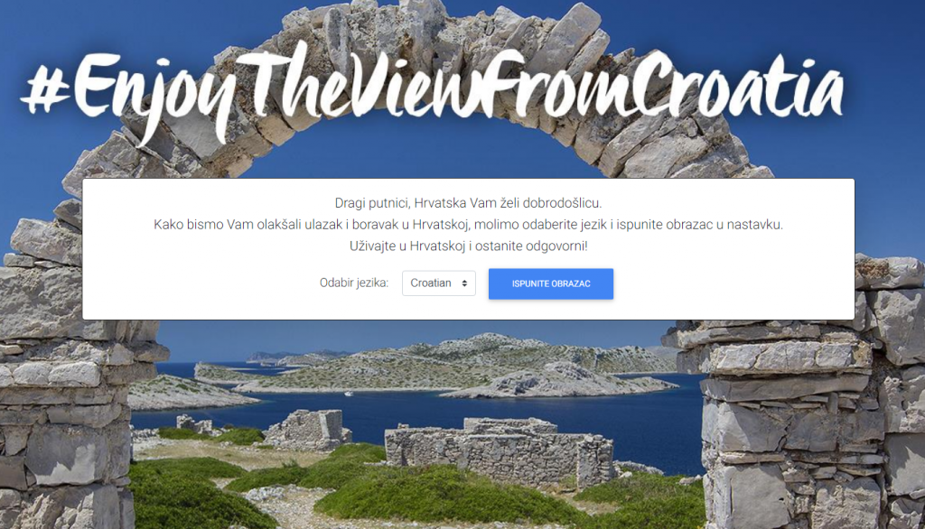This screenshot has width=925, height=529.
Task: Click the 'Odabir jezika:' label
Action: (x=354, y=283)
